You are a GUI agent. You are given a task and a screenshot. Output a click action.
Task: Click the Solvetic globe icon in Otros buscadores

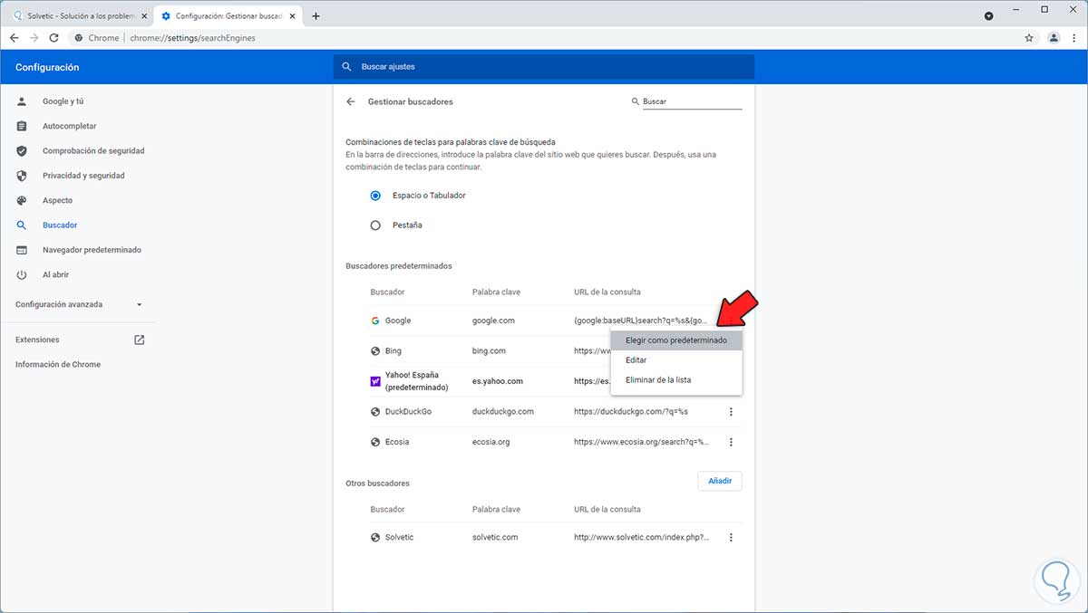click(375, 537)
